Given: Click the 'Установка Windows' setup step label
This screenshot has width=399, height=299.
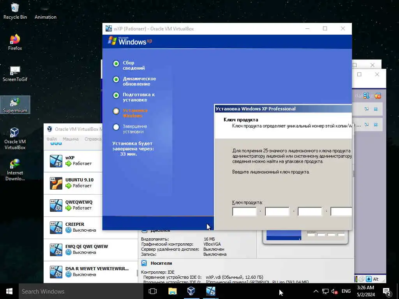Looking at the screenshot, I should [135, 113].
